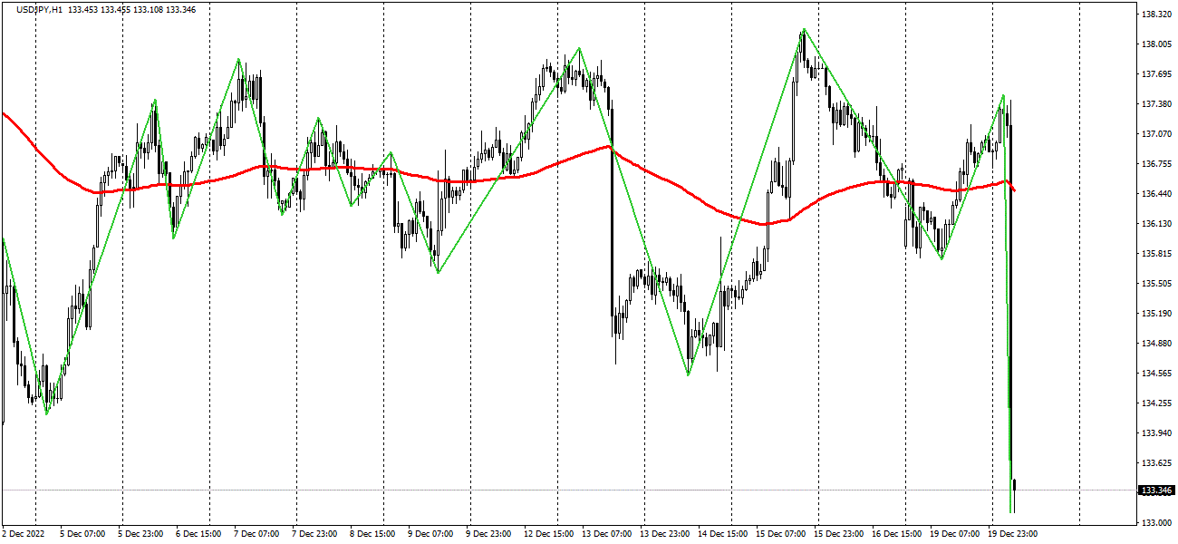Click the 14 Dec 15:00 time label

723,534
